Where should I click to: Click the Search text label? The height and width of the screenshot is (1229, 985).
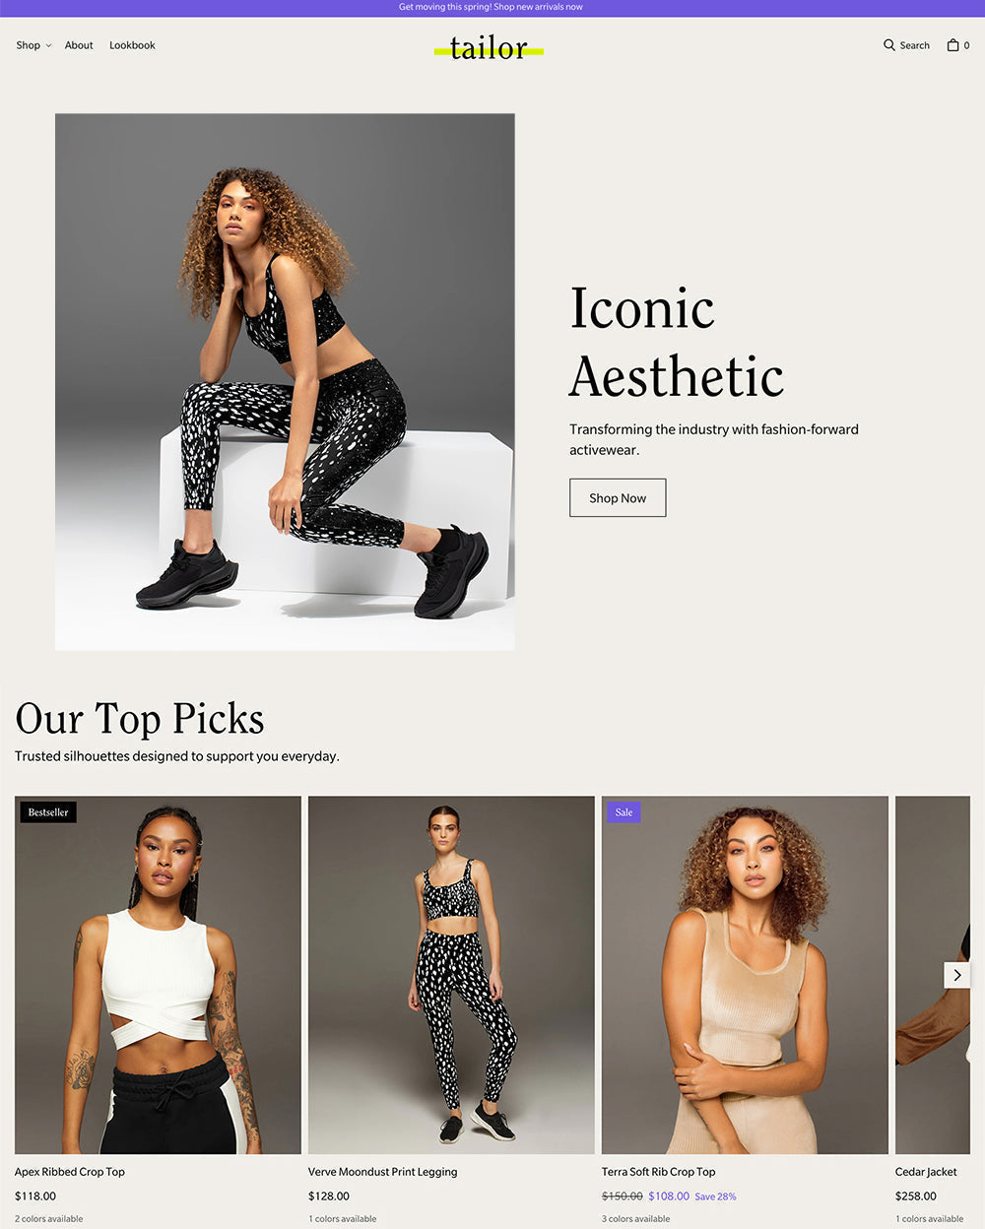[x=914, y=45]
